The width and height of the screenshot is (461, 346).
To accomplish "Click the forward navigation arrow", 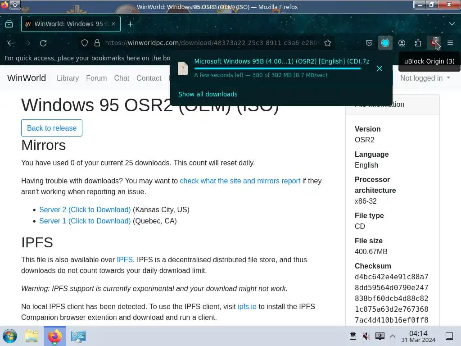I will point(27,43).
